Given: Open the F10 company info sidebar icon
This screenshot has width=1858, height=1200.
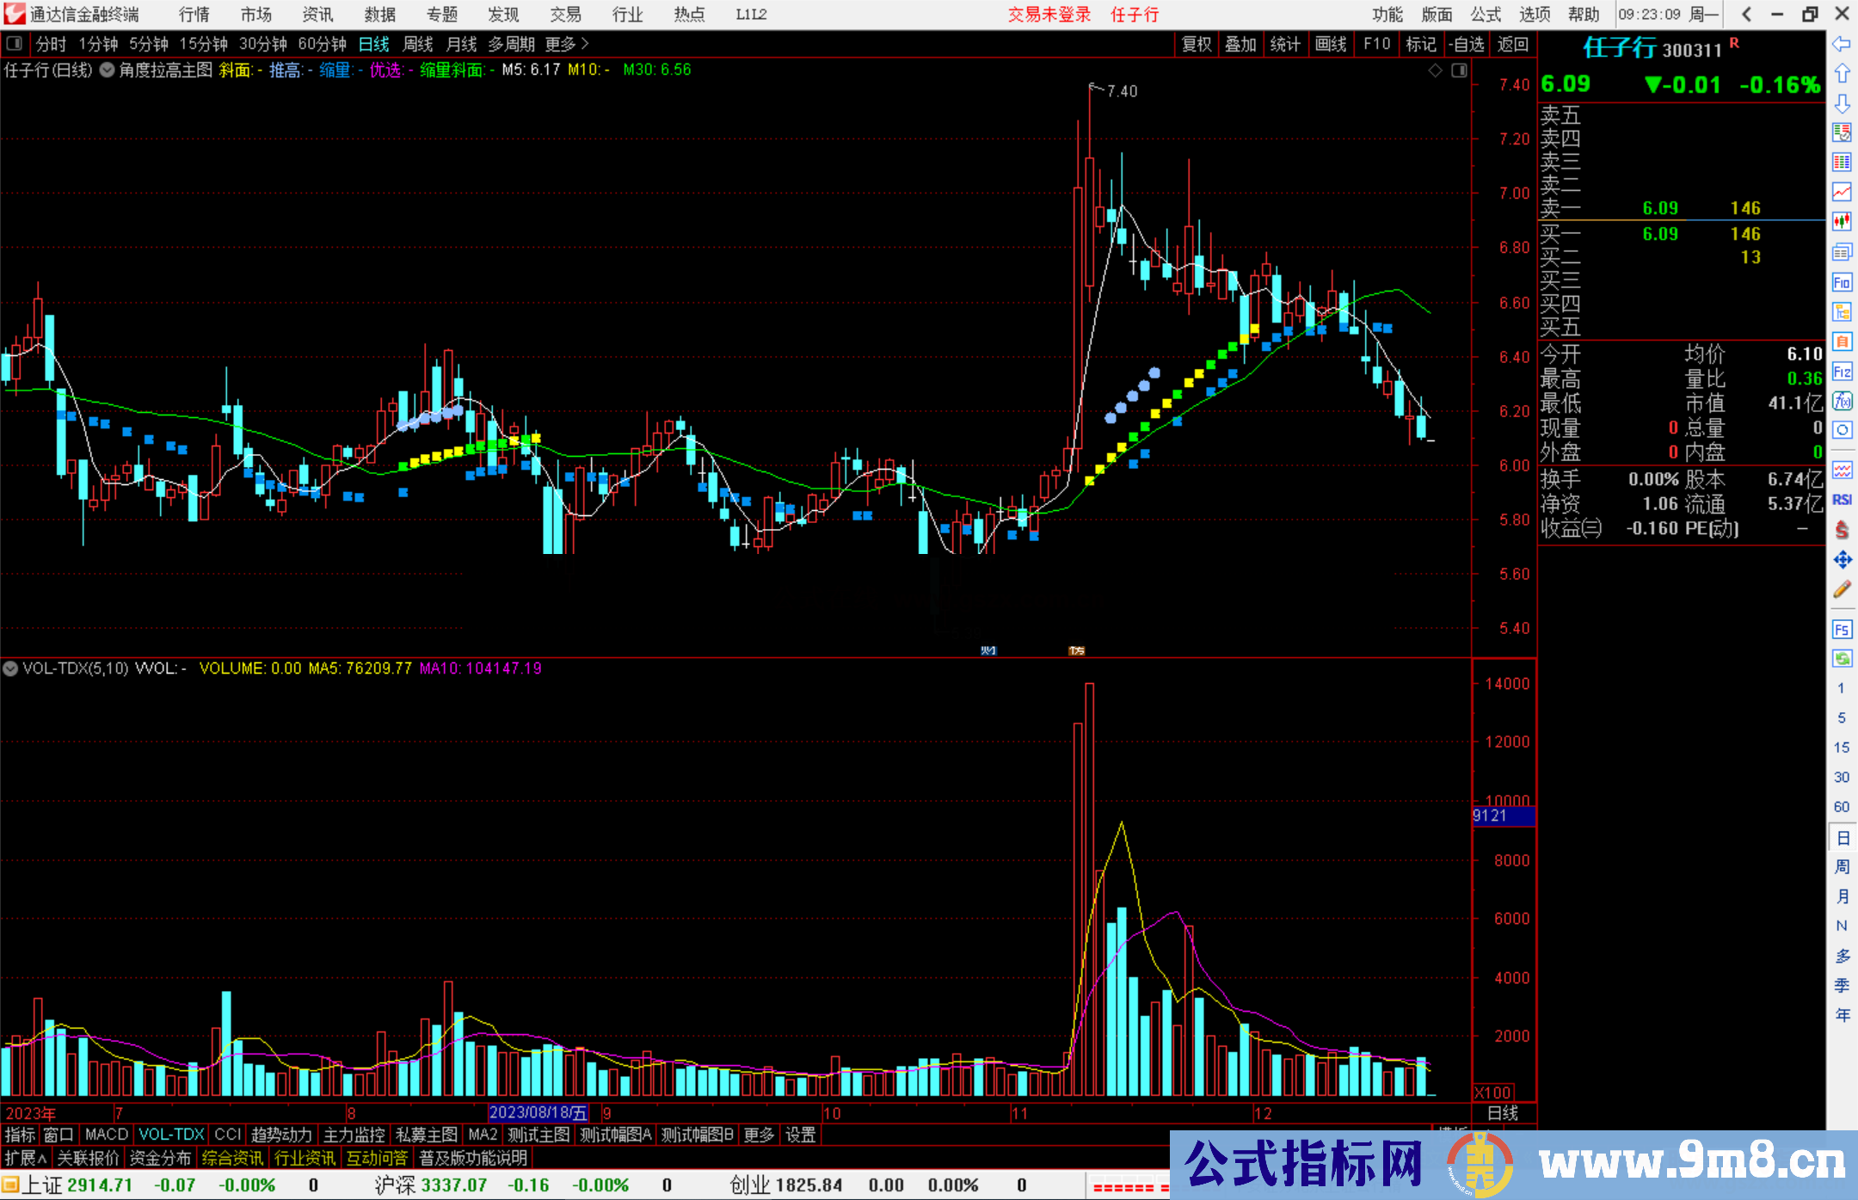Looking at the screenshot, I should (1842, 282).
